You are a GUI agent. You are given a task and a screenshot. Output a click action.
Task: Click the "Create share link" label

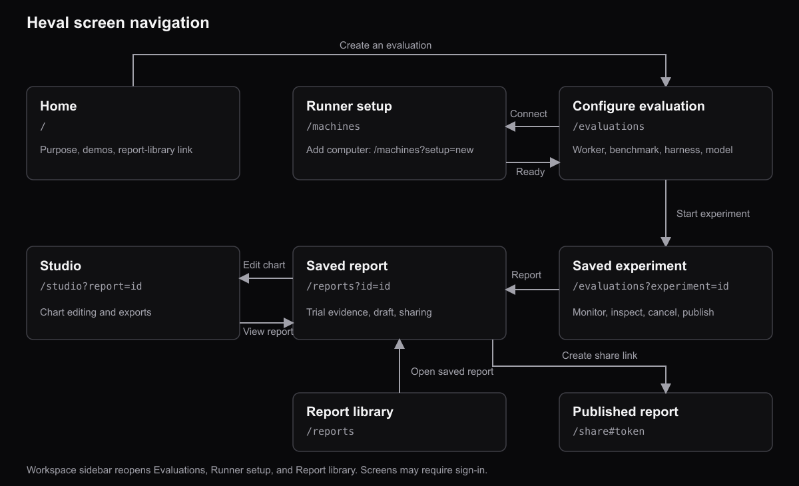(599, 356)
